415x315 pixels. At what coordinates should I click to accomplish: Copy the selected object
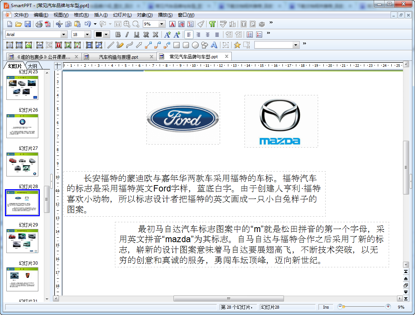68,24
